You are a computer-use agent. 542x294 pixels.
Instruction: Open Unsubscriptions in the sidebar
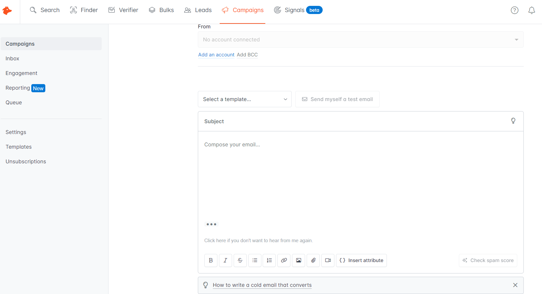[26, 162]
